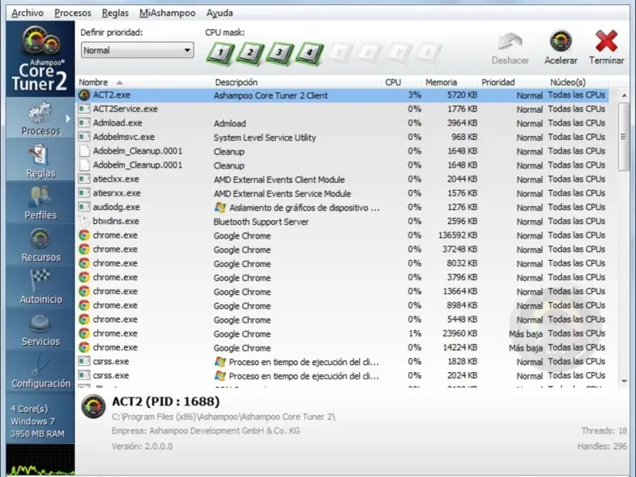
Task: Click System Level Service Utility description
Action: pos(265,138)
